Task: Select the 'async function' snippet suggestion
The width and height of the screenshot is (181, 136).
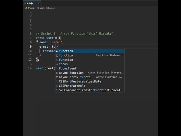Action: (90, 73)
